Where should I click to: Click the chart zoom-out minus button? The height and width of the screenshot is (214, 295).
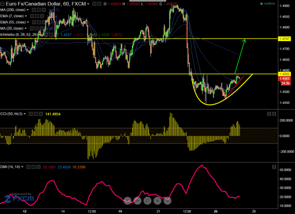(x=138, y=201)
